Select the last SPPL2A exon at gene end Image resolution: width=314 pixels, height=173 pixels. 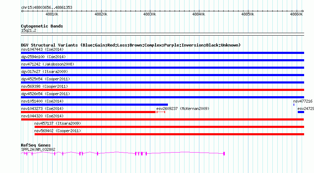coord(224,154)
